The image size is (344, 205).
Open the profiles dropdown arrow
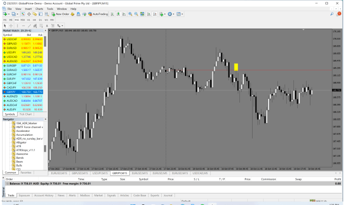(x=18, y=14)
